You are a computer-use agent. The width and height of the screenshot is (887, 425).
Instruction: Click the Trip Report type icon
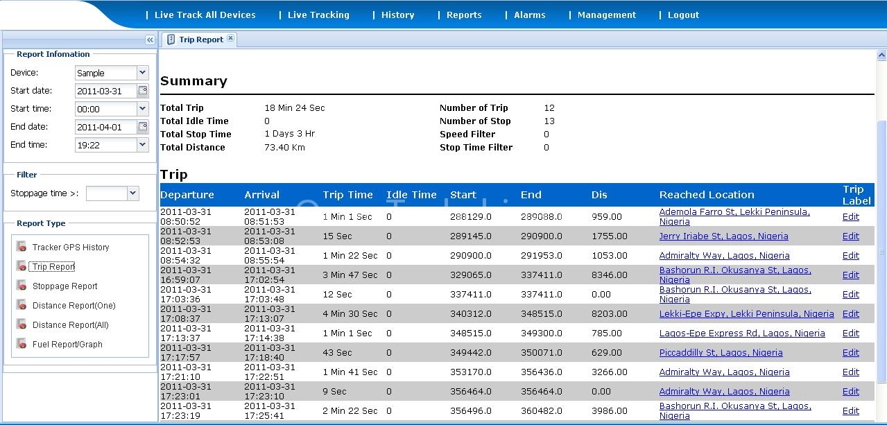coord(21,266)
